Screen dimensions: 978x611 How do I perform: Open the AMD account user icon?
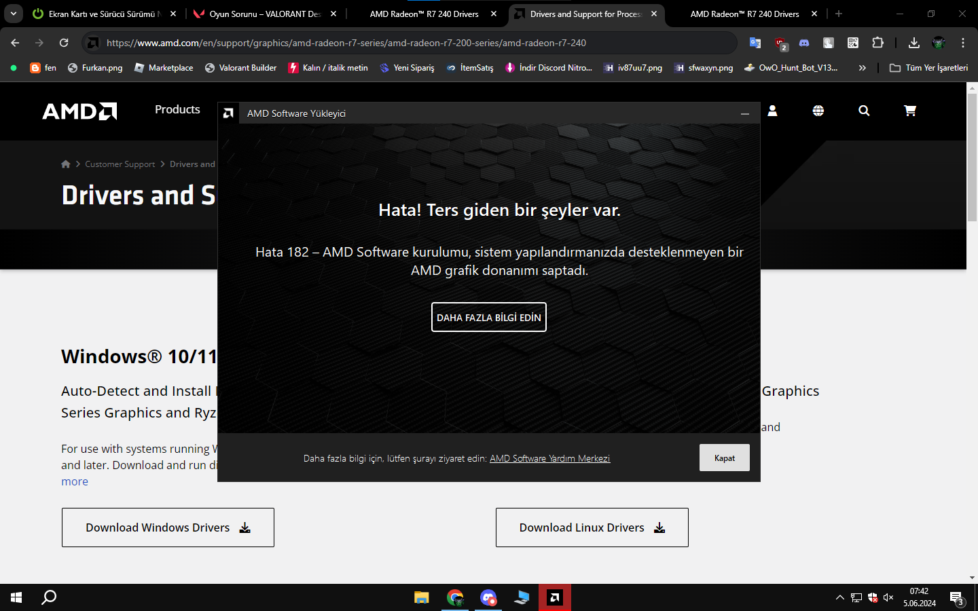[772, 111]
